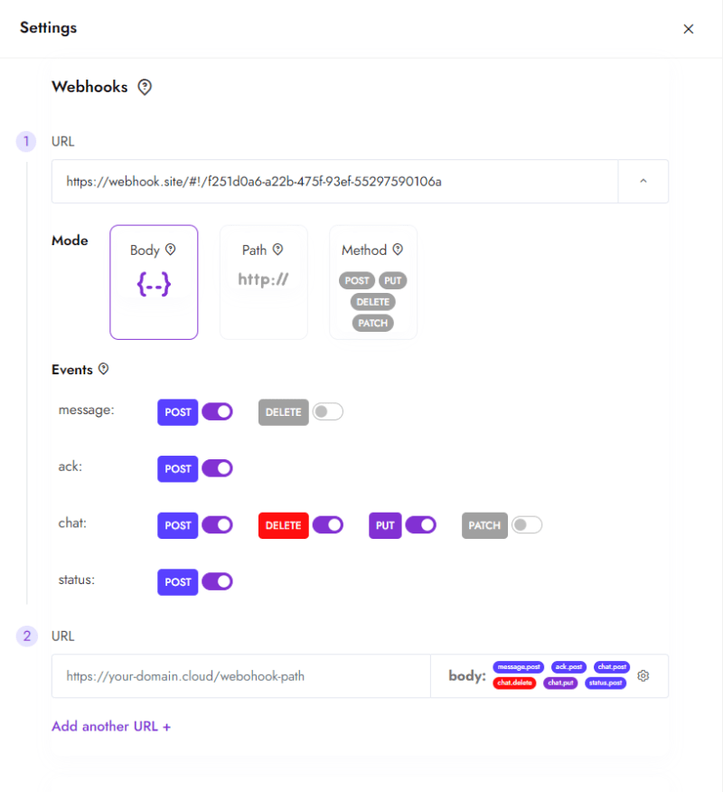The width and height of the screenshot is (723, 792).
Task: Enable the chat PATCH event toggle
Action: [x=527, y=524]
